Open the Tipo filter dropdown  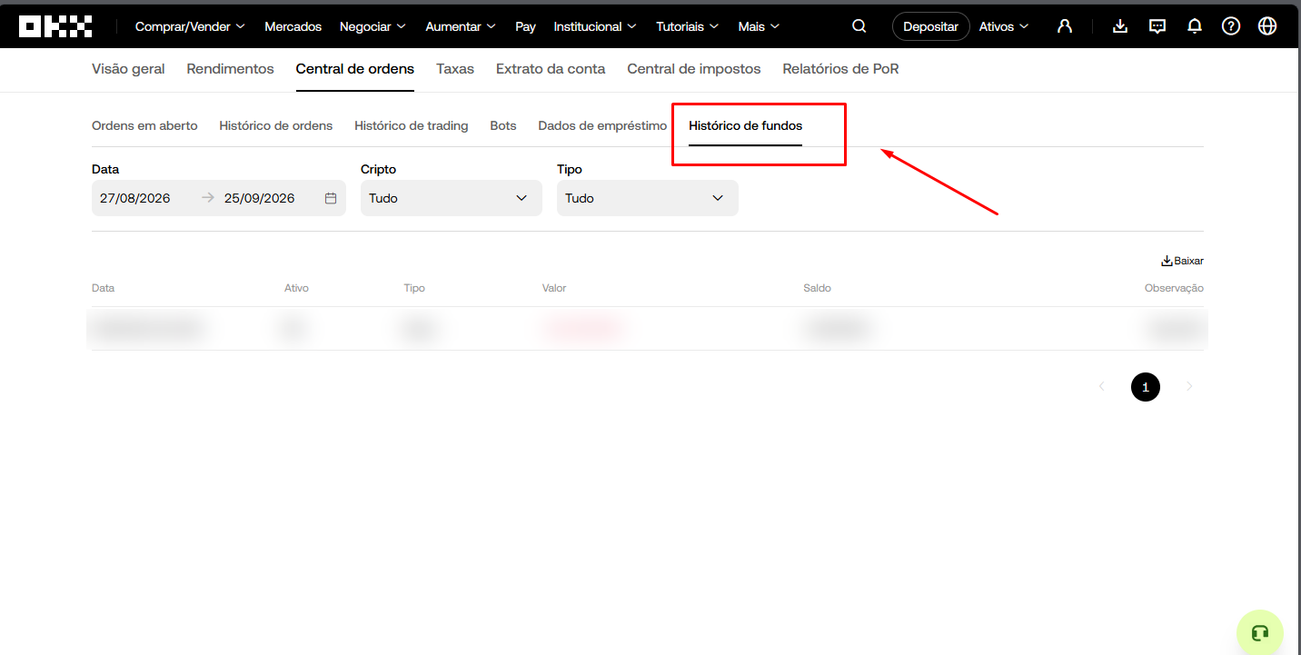coord(648,198)
